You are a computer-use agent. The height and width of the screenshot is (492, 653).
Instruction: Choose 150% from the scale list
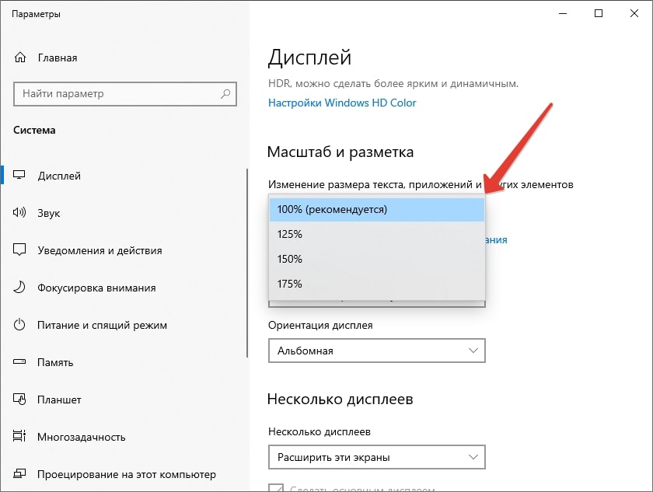(x=376, y=259)
